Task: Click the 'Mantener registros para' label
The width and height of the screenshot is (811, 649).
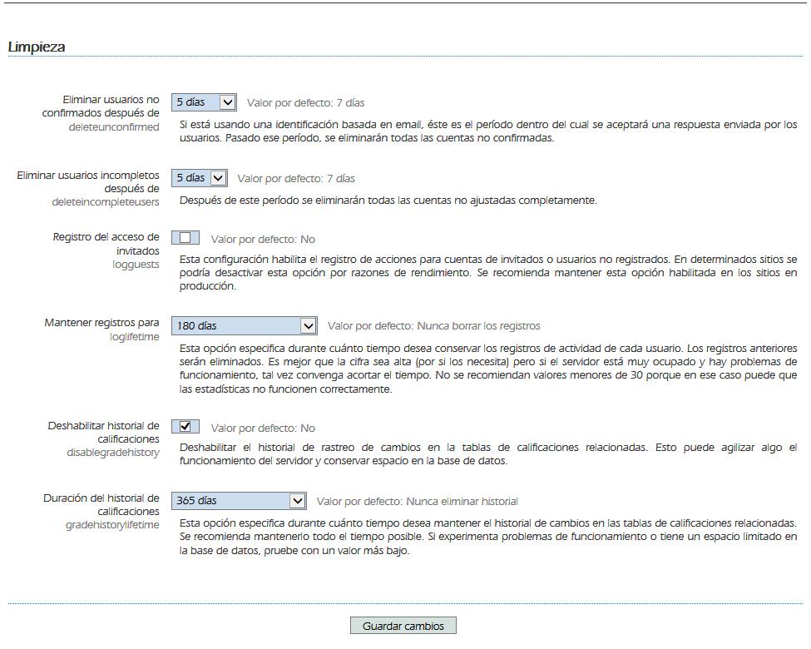Action: tap(101, 323)
